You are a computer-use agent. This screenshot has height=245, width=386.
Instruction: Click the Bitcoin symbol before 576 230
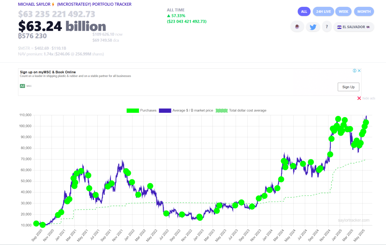(x=19, y=36)
